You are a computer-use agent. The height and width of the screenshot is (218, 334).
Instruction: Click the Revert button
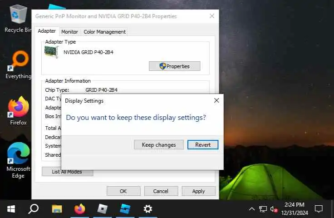(203, 145)
